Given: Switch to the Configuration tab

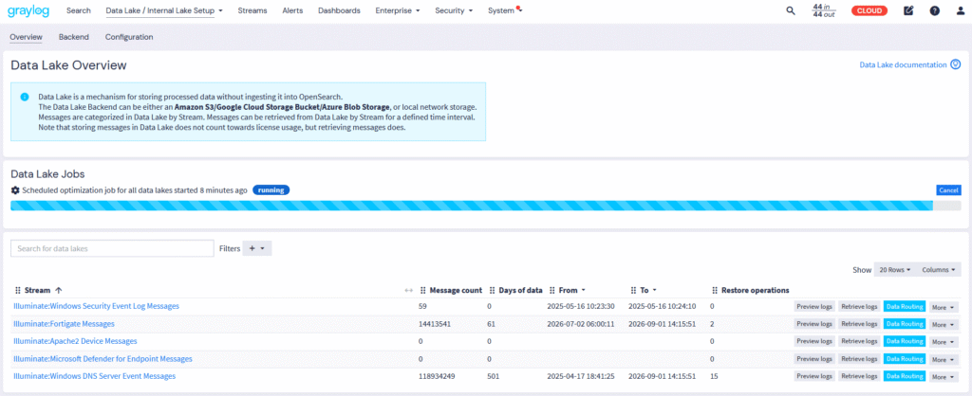Looking at the screenshot, I should click(x=129, y=37).
